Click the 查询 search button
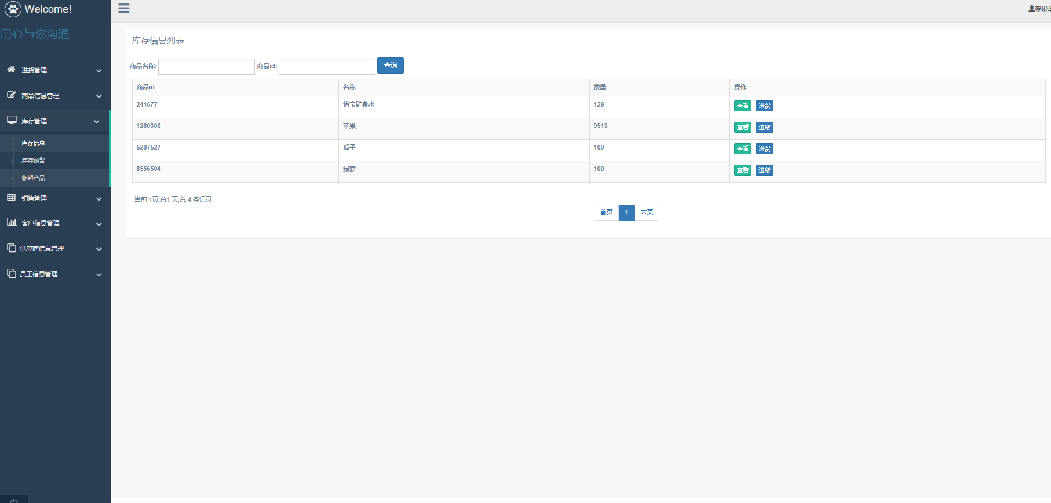Screen dimensions: 1051x503 (391, 65)
